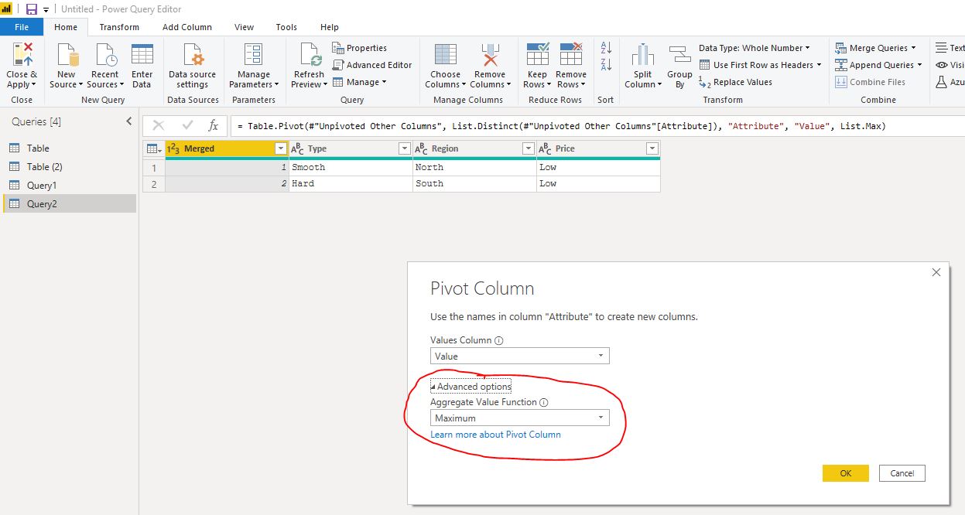The height and width of the screenshot is (515, 965).
Task: Click the table icon in grid corner
Action: (153, 148)
